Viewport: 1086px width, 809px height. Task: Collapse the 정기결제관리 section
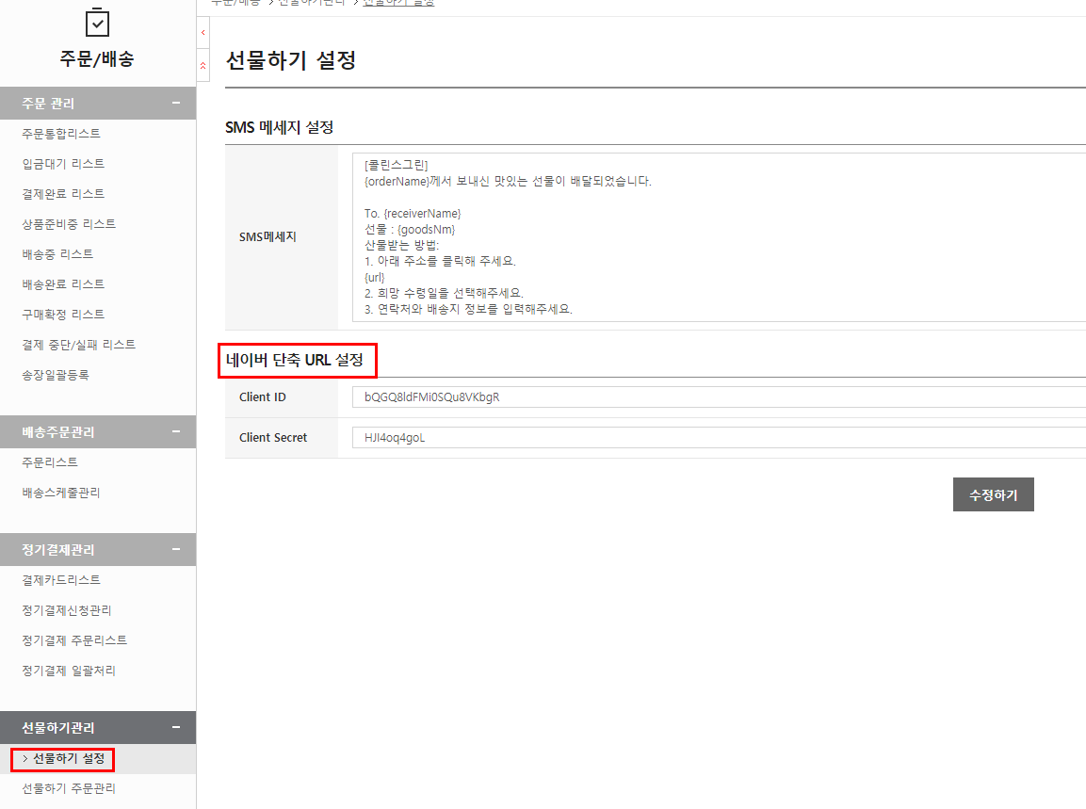175,550
